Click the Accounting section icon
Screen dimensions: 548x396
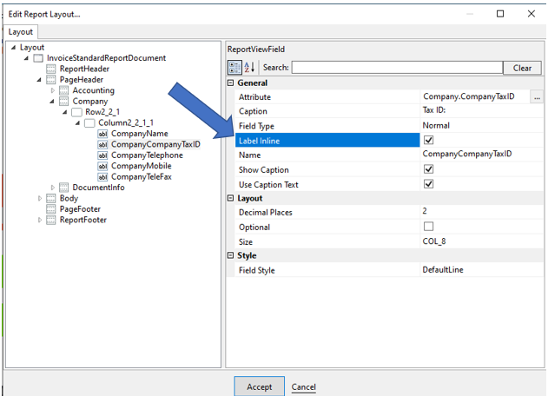(64, 90)
